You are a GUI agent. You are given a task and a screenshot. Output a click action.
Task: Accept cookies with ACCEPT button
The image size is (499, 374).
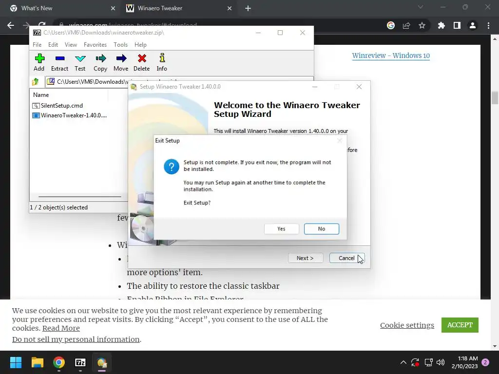point(460,325)
